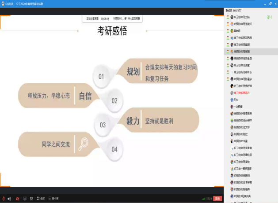Select member 18卫检02班徐可心
Screen dimensions: 278x203
click(x=251, y=72)
